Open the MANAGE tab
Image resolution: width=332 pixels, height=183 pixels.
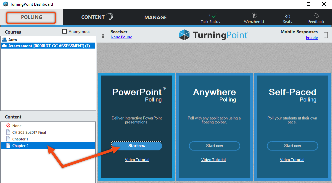click(x=155, y=18)
